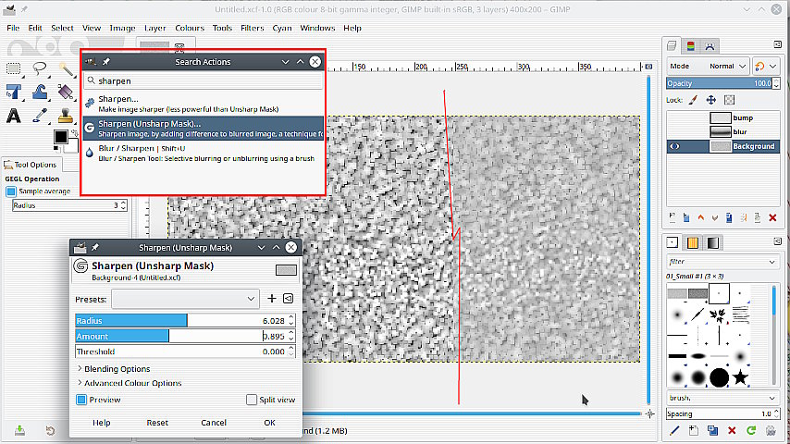Click OK to apply Unsharp Mask

[269, 423]
